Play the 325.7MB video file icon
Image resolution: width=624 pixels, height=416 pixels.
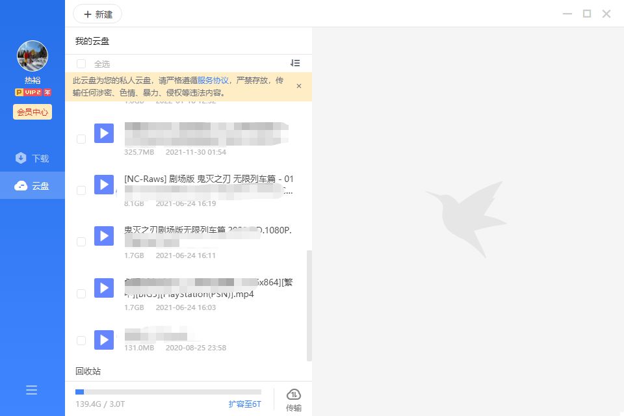tap(104, 133)
